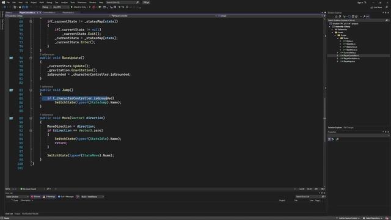Toggle the Messages filter in Error List
The height and width of the screenshot is (220, 391).
click(66, 197)
